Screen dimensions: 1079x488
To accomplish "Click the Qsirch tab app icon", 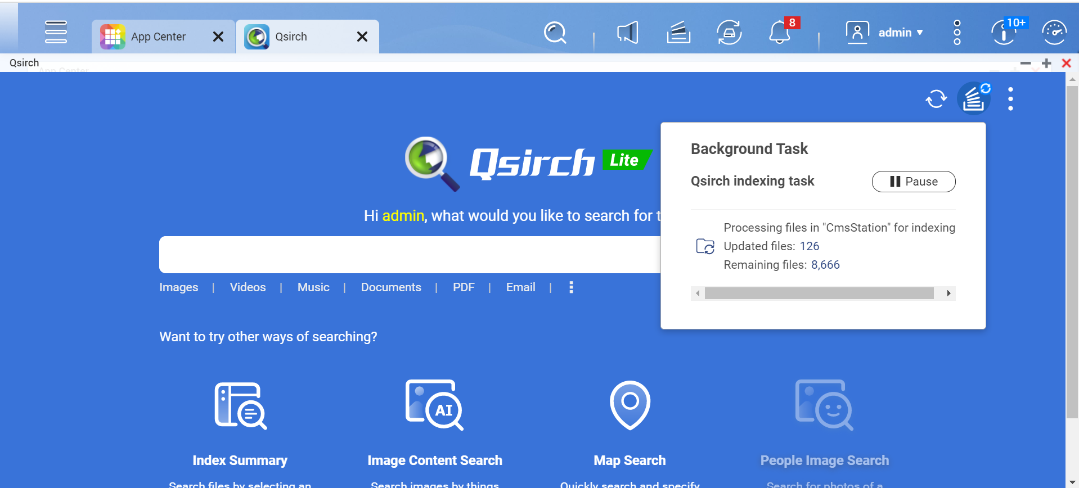I will 257,37.
